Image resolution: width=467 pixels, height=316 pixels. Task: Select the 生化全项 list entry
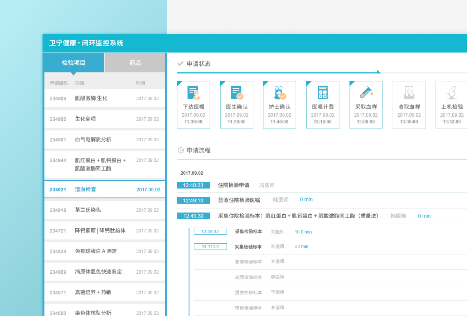(105, 119)
